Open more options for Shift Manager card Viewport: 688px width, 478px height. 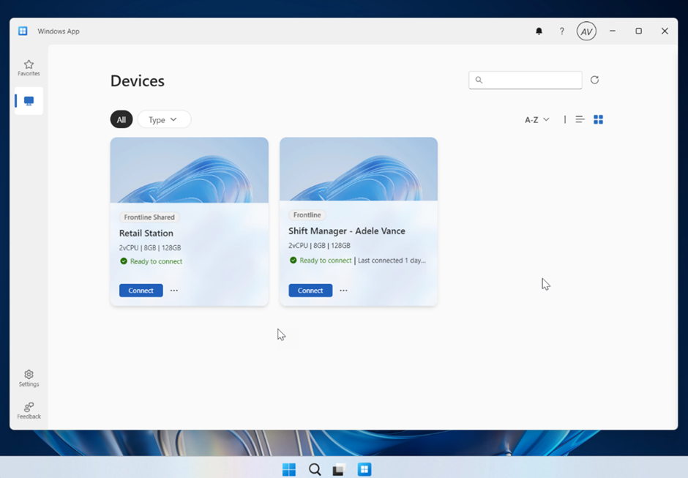click(x=343, y=291)
